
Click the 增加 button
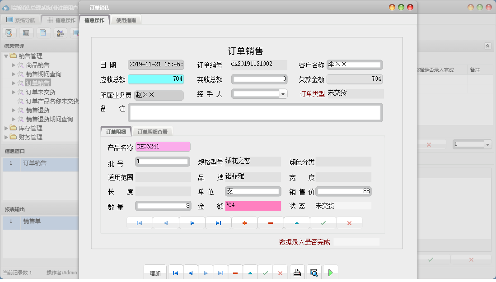155,272
